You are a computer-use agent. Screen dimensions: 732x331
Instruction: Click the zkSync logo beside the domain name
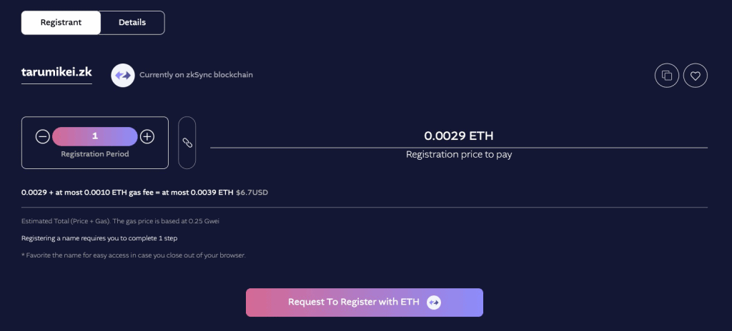tap(123, 75)
